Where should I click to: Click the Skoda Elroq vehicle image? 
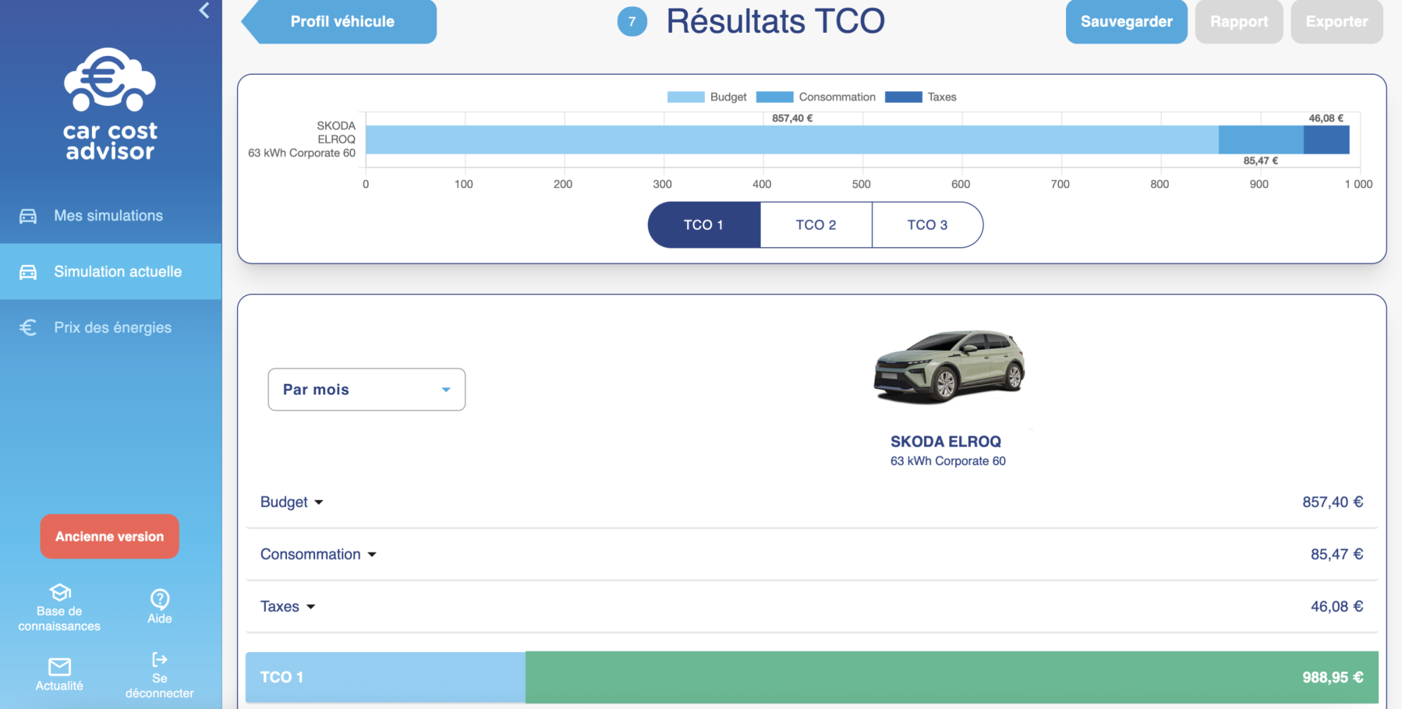point(948,367)
